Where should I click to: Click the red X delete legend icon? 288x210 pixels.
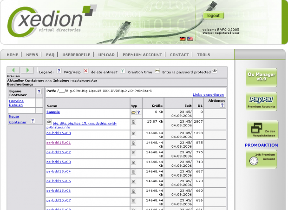(x=86, y=71)
